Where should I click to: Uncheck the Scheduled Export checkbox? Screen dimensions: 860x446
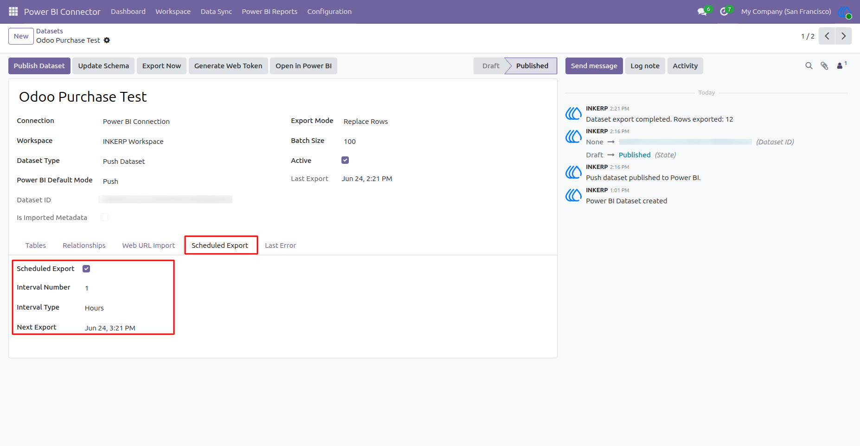coord(86,269)
